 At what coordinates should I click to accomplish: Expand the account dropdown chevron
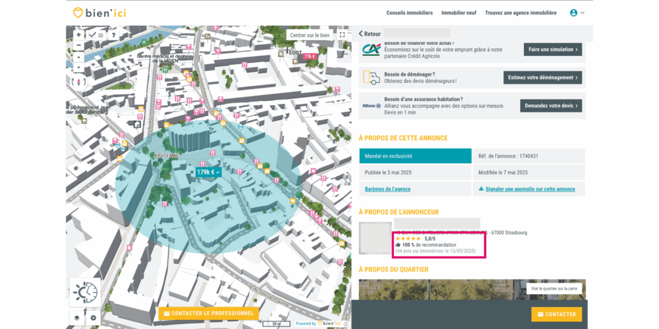[x=582, y=13]
